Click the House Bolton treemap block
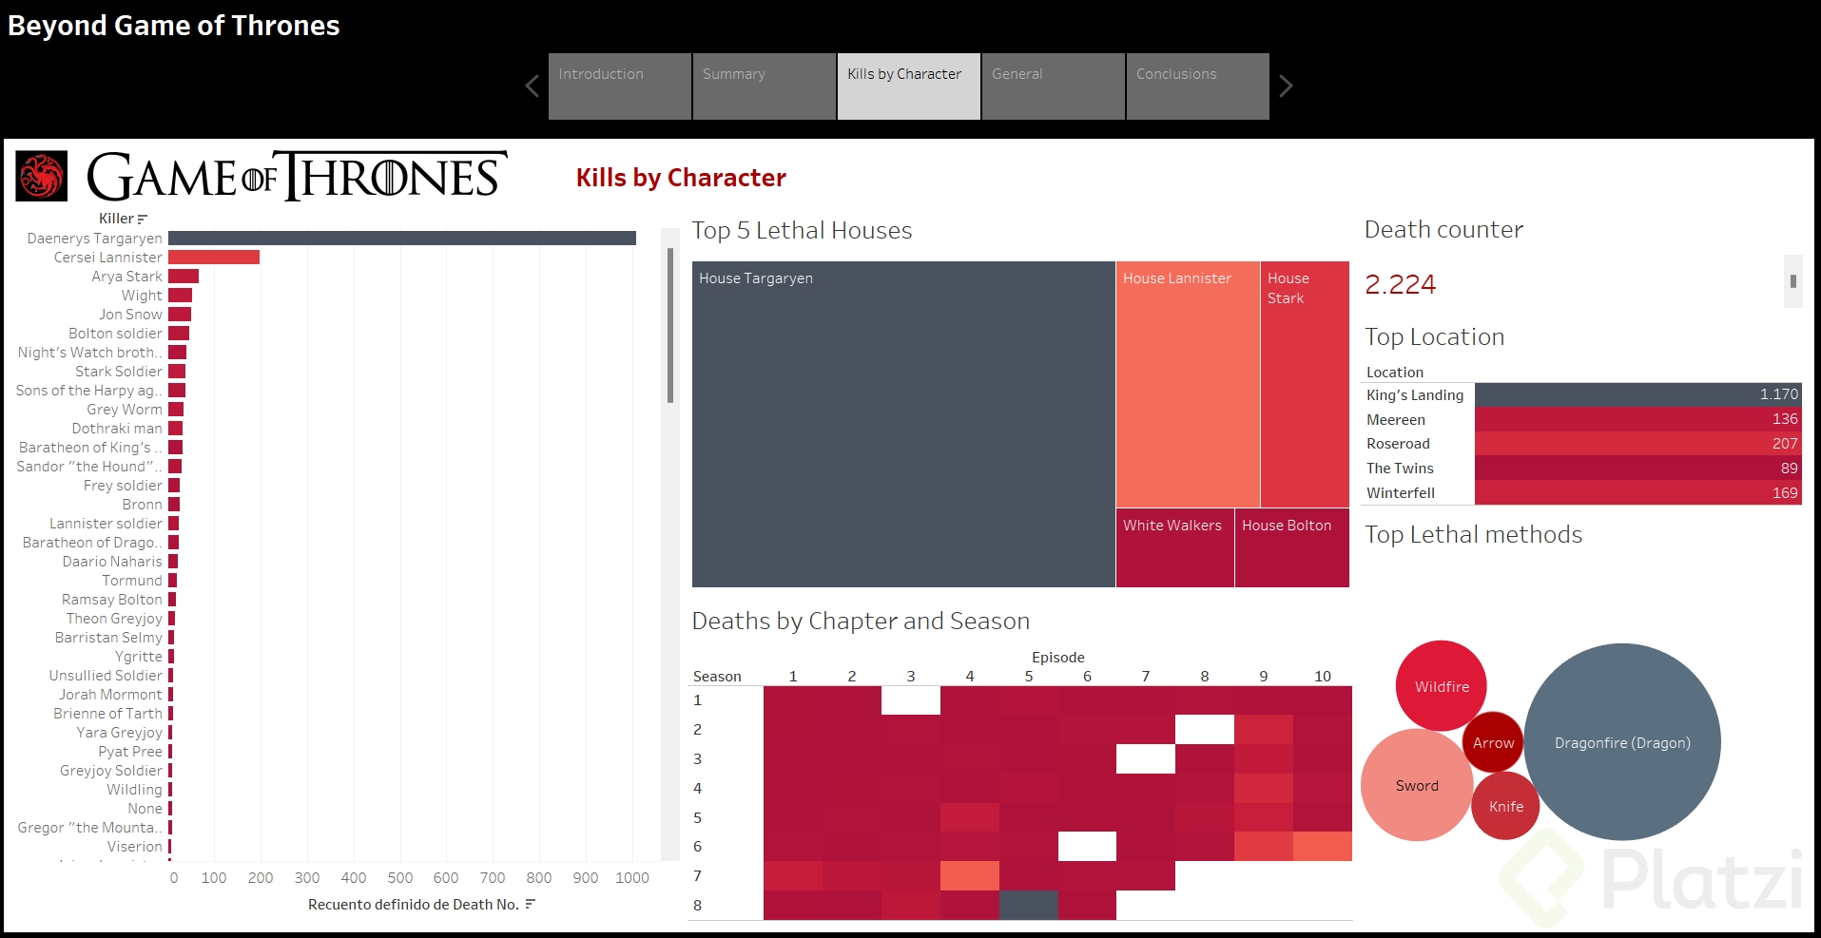This screenshot has width=1821, height=938. [x=1292, y=547]
